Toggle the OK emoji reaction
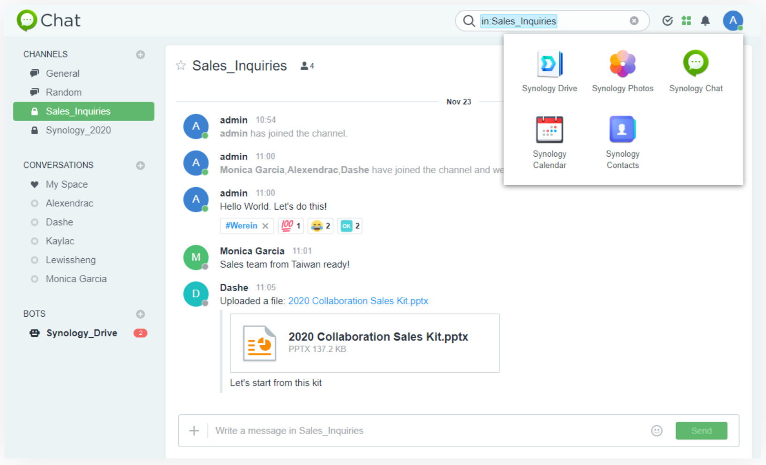Image resolution: width=766 pixels, height=465 pixels. (x=350, y=226)
